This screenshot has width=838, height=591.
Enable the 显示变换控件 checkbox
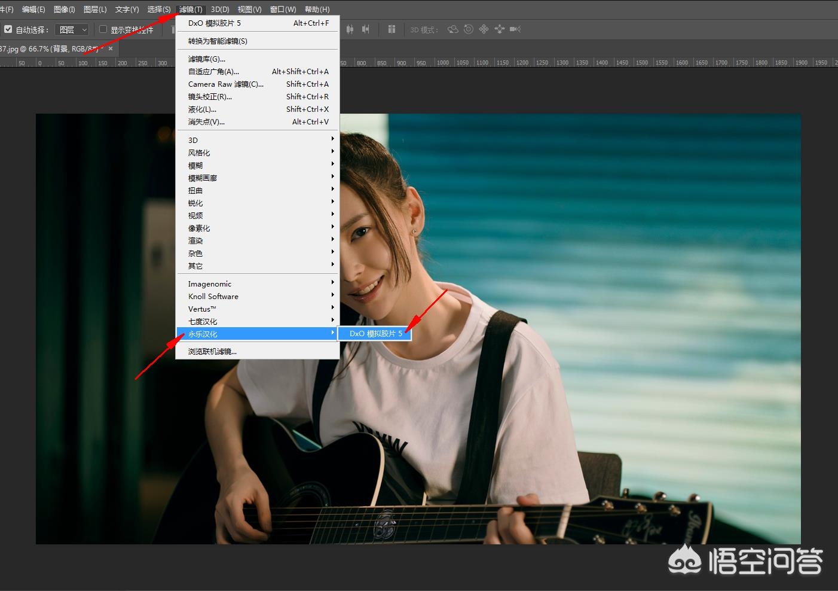(103, 29)
